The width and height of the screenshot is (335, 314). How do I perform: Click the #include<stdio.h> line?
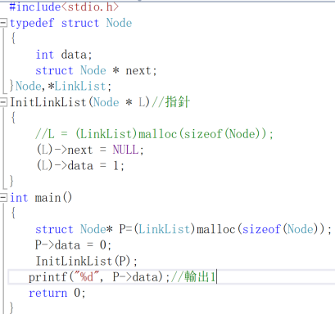(64, 7)
